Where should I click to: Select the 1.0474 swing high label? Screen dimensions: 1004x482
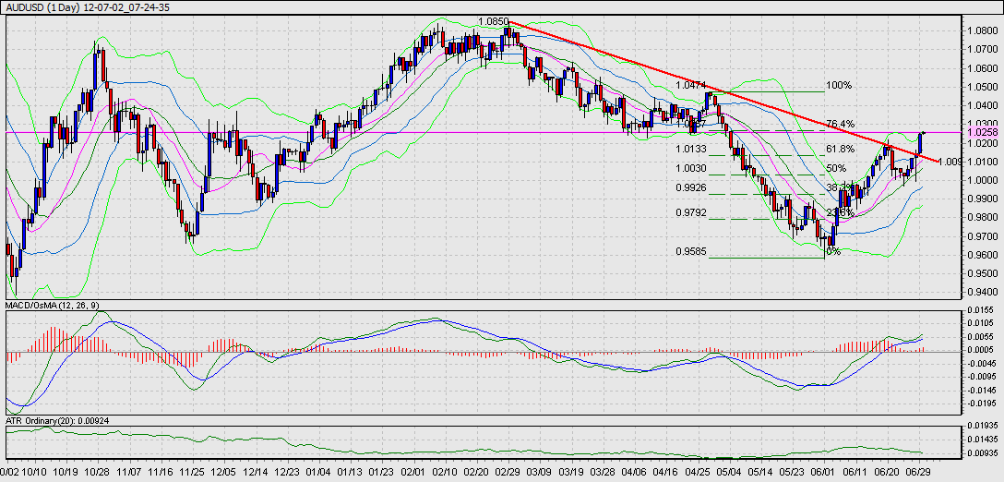pos(691,85)
